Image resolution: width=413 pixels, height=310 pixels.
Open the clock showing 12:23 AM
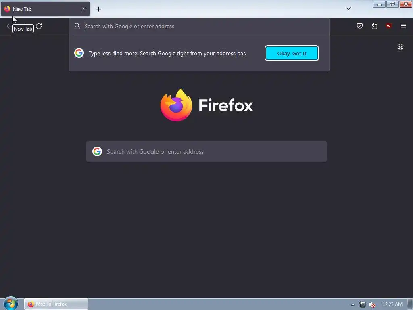(x=392, y=304)
